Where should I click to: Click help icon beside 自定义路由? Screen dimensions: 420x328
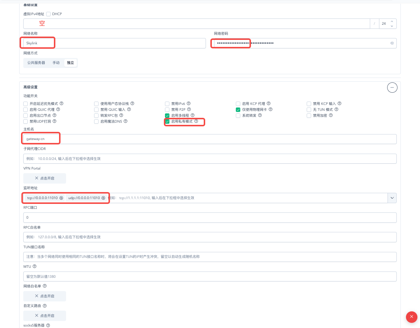45,306
